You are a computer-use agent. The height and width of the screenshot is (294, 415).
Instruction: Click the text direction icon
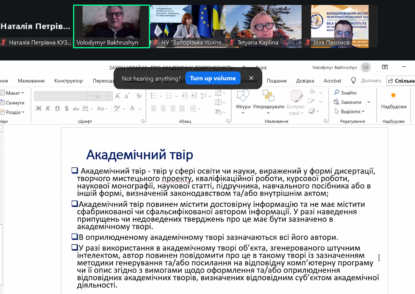pos(219,93)
